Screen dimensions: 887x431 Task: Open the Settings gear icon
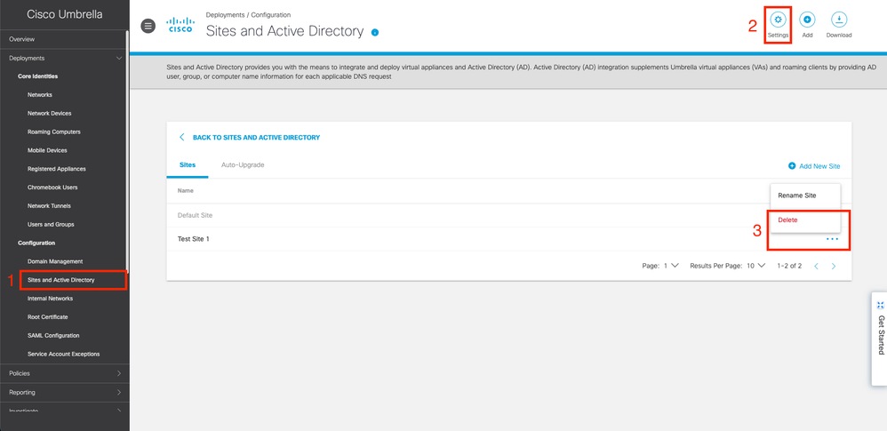coord(778,20)
